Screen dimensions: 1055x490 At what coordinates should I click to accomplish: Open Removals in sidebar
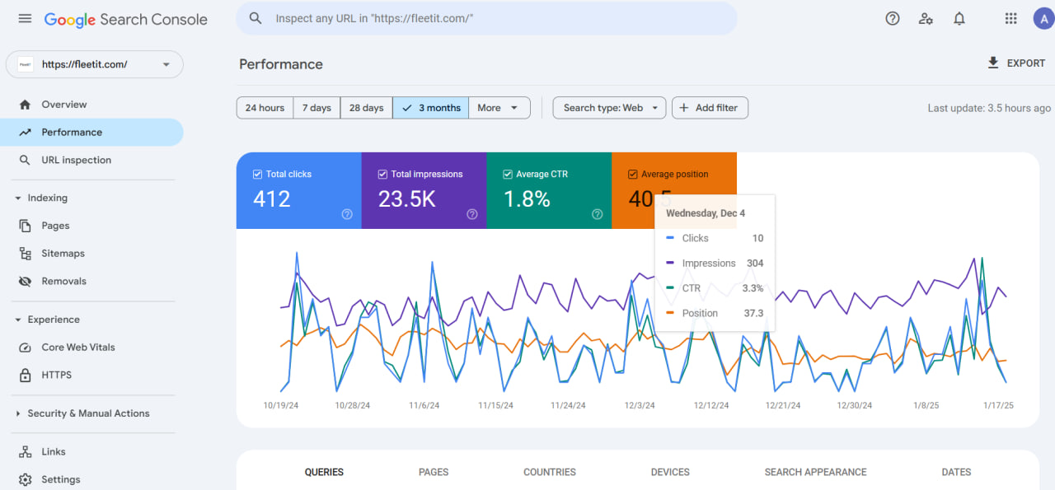tap(91, 282)
